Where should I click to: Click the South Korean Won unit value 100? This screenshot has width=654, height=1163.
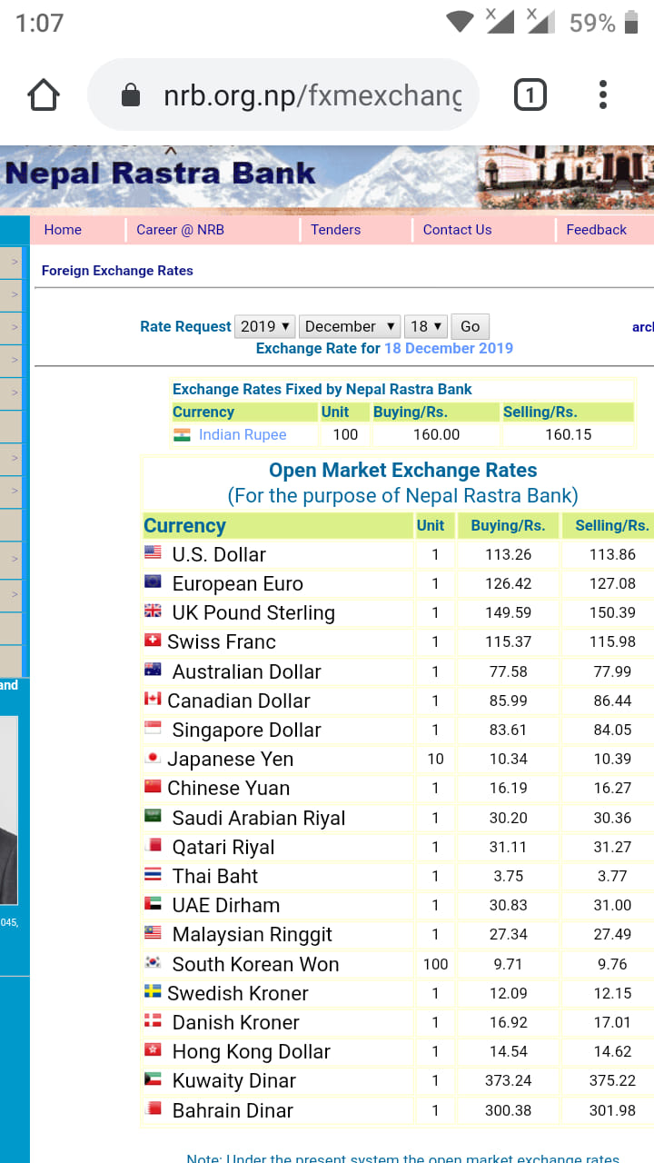click(435, 964)
